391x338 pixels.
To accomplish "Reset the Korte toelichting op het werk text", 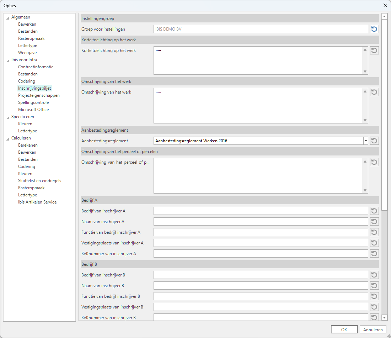I will pyautogui.click(x=374, y=51).
